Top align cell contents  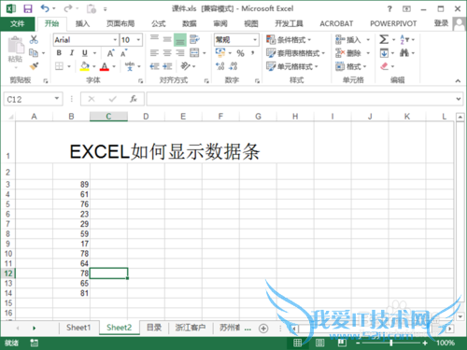(154, 38)
